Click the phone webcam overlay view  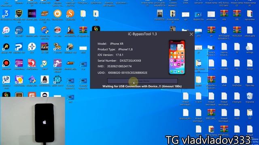(32, 121)
